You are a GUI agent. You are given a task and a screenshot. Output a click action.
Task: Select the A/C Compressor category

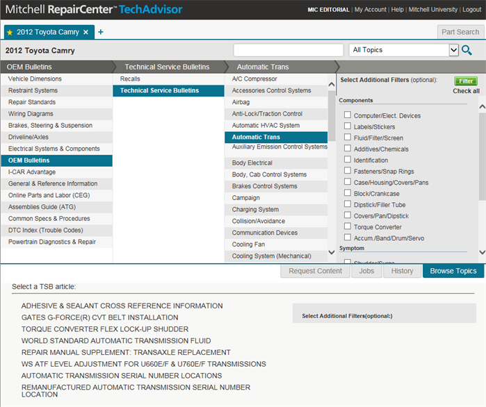pyautogui.click(x=276, y=79)
